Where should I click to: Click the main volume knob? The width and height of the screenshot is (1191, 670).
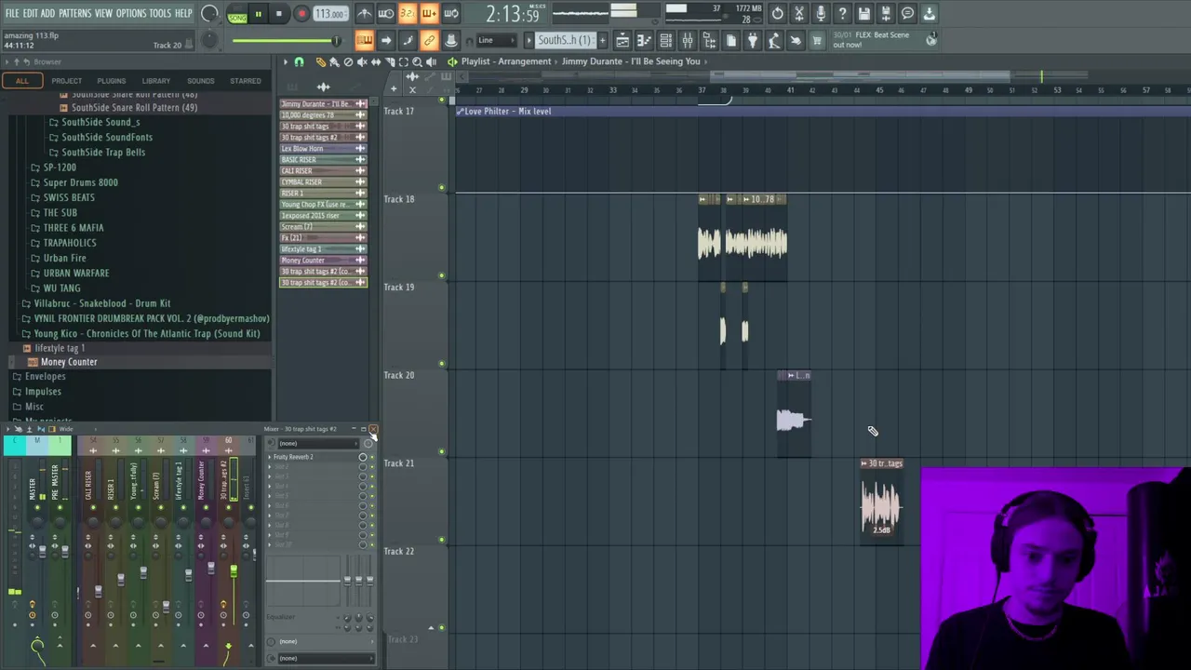(209, 14)
